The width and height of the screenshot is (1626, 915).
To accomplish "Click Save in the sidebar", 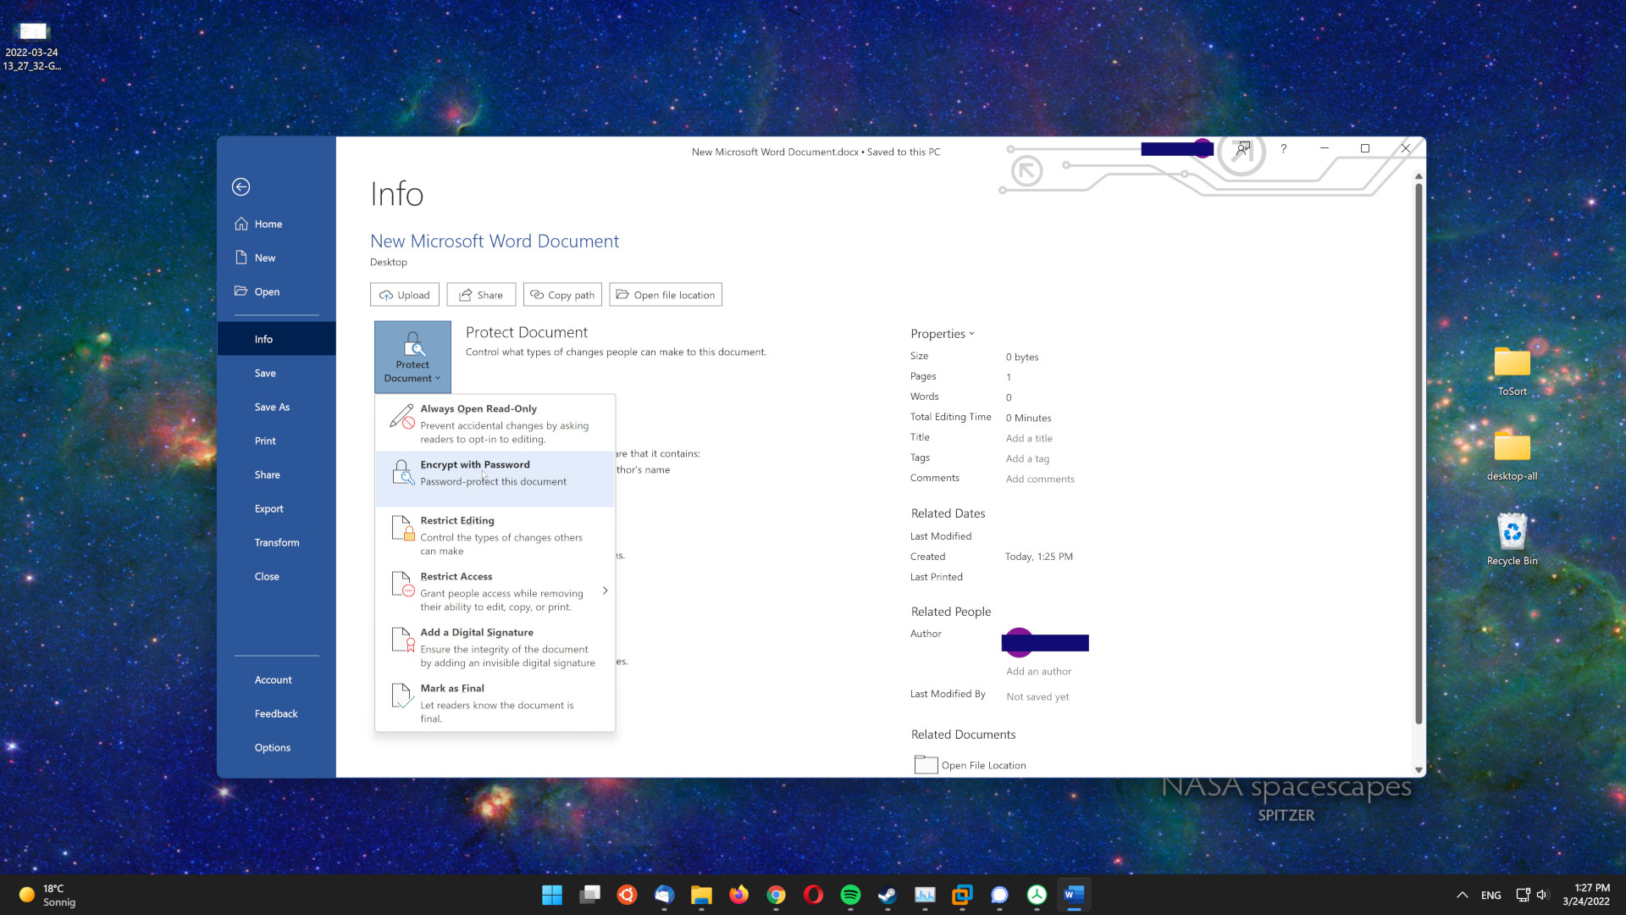I will click(x=276, y=373).
